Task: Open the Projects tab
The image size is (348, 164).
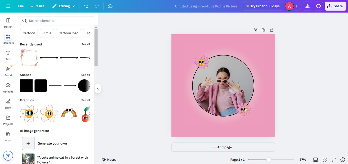Action: 8,120
